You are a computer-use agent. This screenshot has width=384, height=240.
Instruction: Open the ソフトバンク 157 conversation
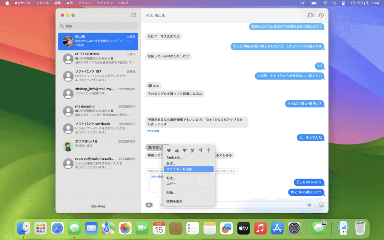pos(98,76)
